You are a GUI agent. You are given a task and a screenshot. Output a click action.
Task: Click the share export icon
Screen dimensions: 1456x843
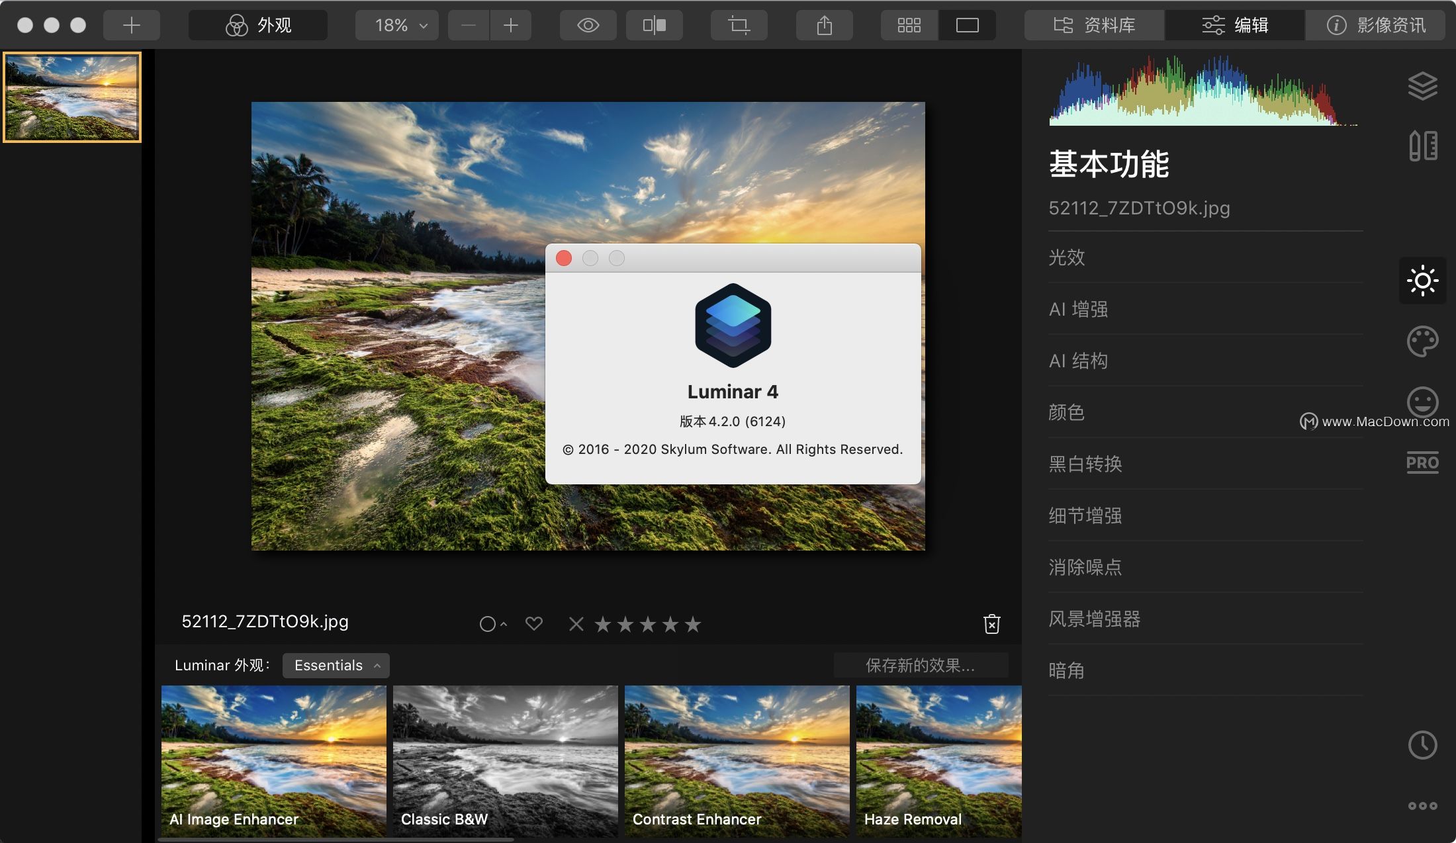[824, 25]
